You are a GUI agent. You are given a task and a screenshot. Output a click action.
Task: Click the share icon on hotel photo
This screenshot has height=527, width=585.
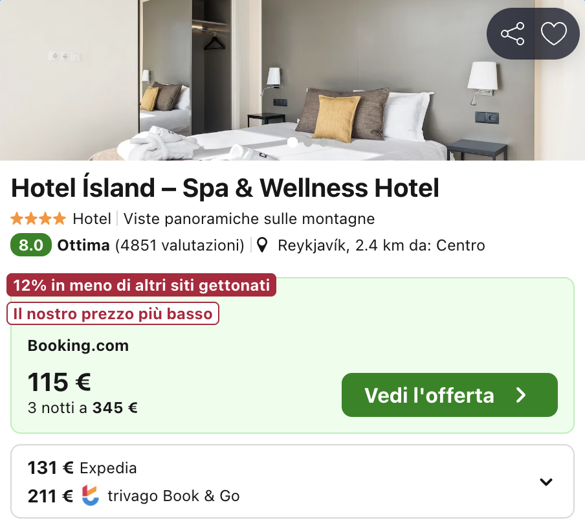(512, 34)
